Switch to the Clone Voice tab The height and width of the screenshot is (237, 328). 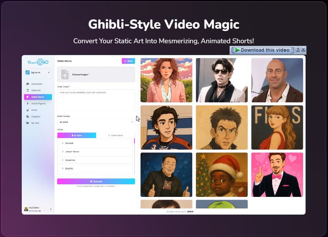[115, 135]
